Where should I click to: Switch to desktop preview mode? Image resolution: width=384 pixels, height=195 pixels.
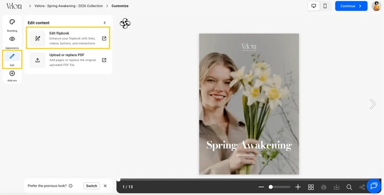(314, 6)
